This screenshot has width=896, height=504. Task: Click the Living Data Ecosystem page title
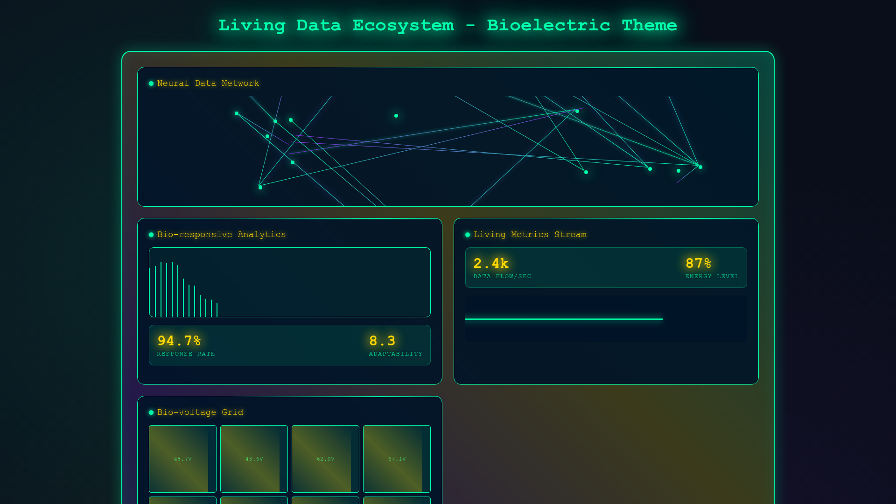(448, 25)
